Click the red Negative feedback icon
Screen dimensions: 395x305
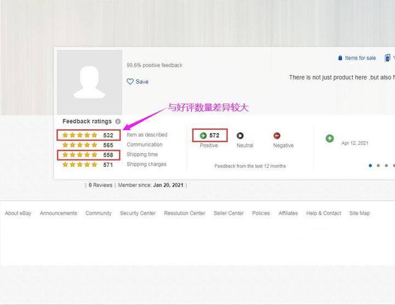(x=277, y=136)
